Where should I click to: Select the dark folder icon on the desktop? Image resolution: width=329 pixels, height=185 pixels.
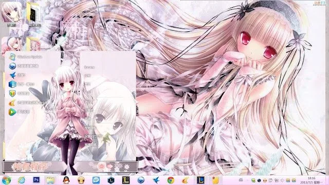click(x=34, y=15)
